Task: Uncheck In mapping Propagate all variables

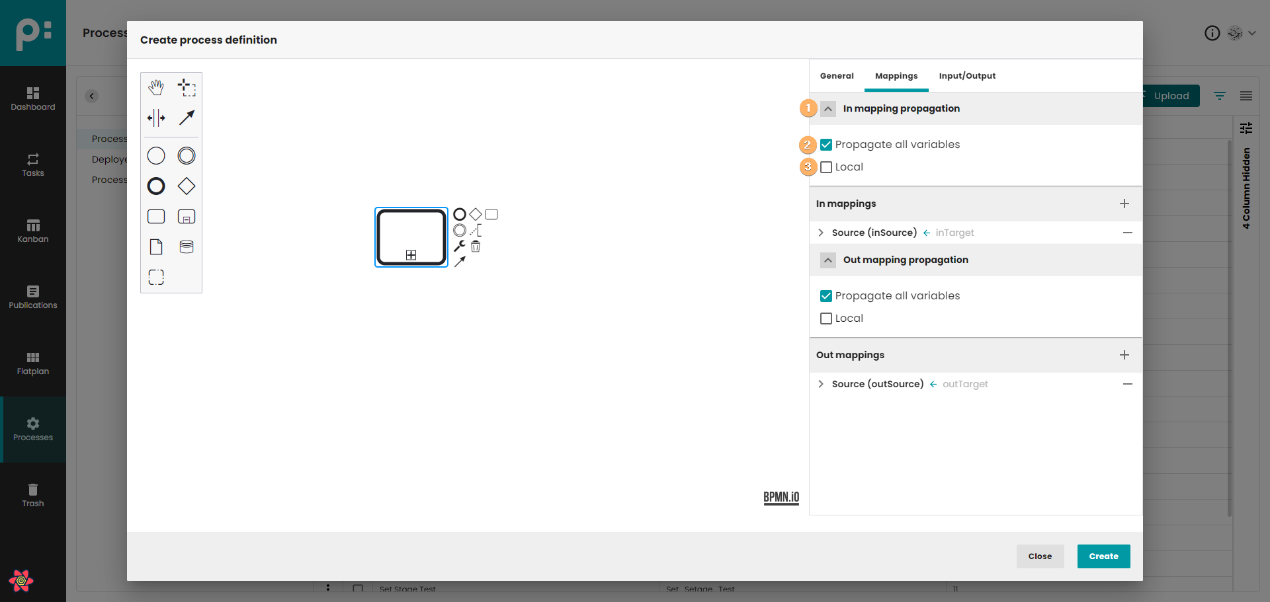Action: pyautogui.click(x=826, y=145)
